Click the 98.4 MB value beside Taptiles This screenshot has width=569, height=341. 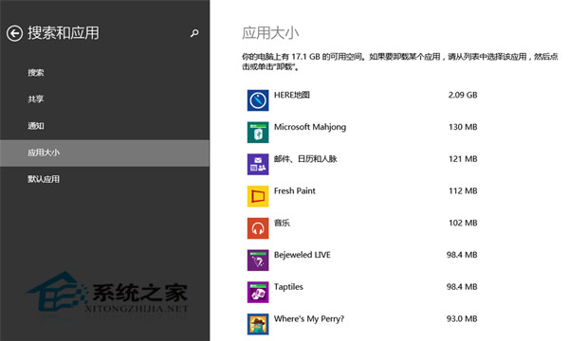tap(462, 287)
